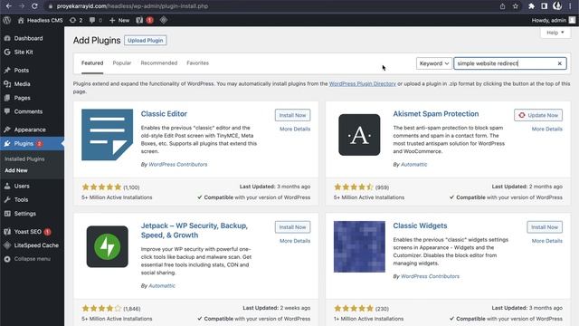Open the browser three-dot menu
This screenshot has width=579, height=326.
pyautogui.click(x=570, y=6)
